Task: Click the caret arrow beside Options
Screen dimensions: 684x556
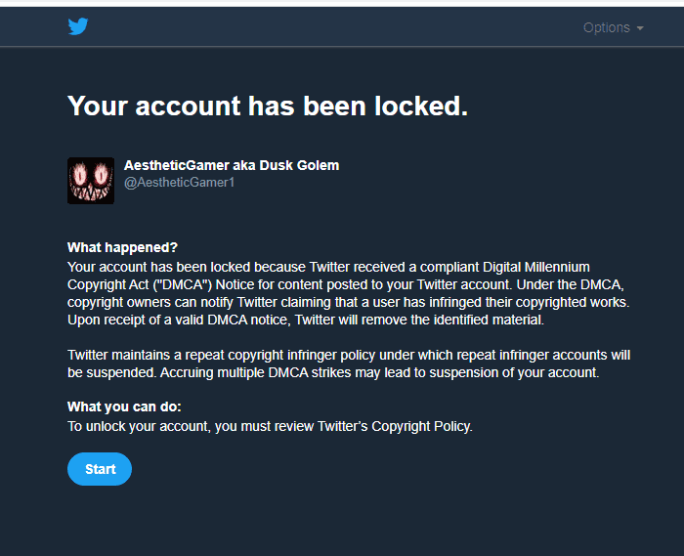Action: pos(640,28)
